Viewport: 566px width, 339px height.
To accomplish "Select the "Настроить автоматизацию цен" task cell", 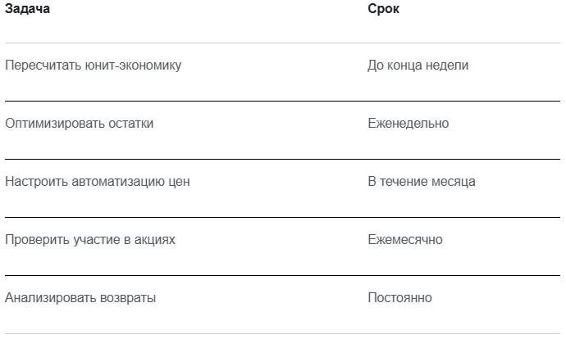I will pos(97,182).
